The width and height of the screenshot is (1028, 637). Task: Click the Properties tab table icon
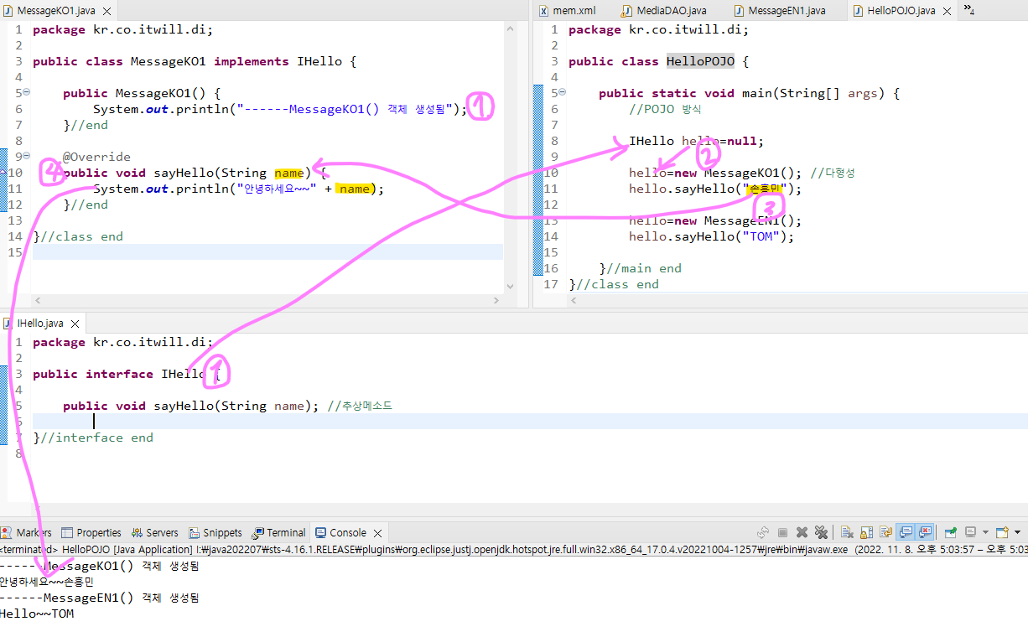67,532
